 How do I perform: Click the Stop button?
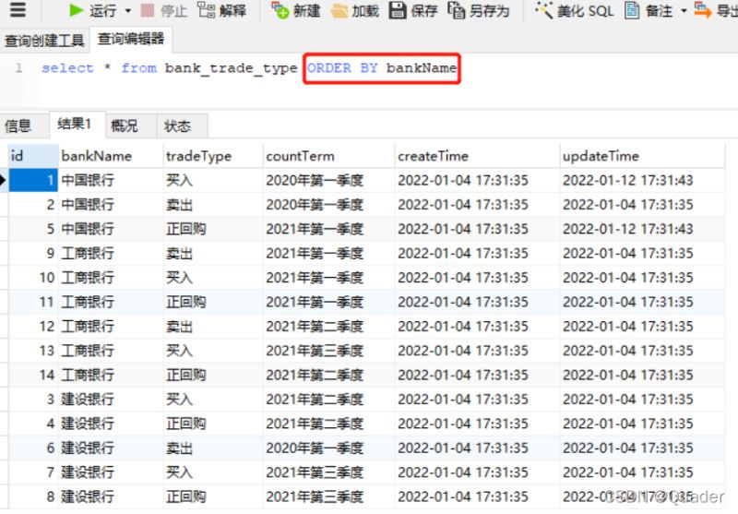point(164,10)
